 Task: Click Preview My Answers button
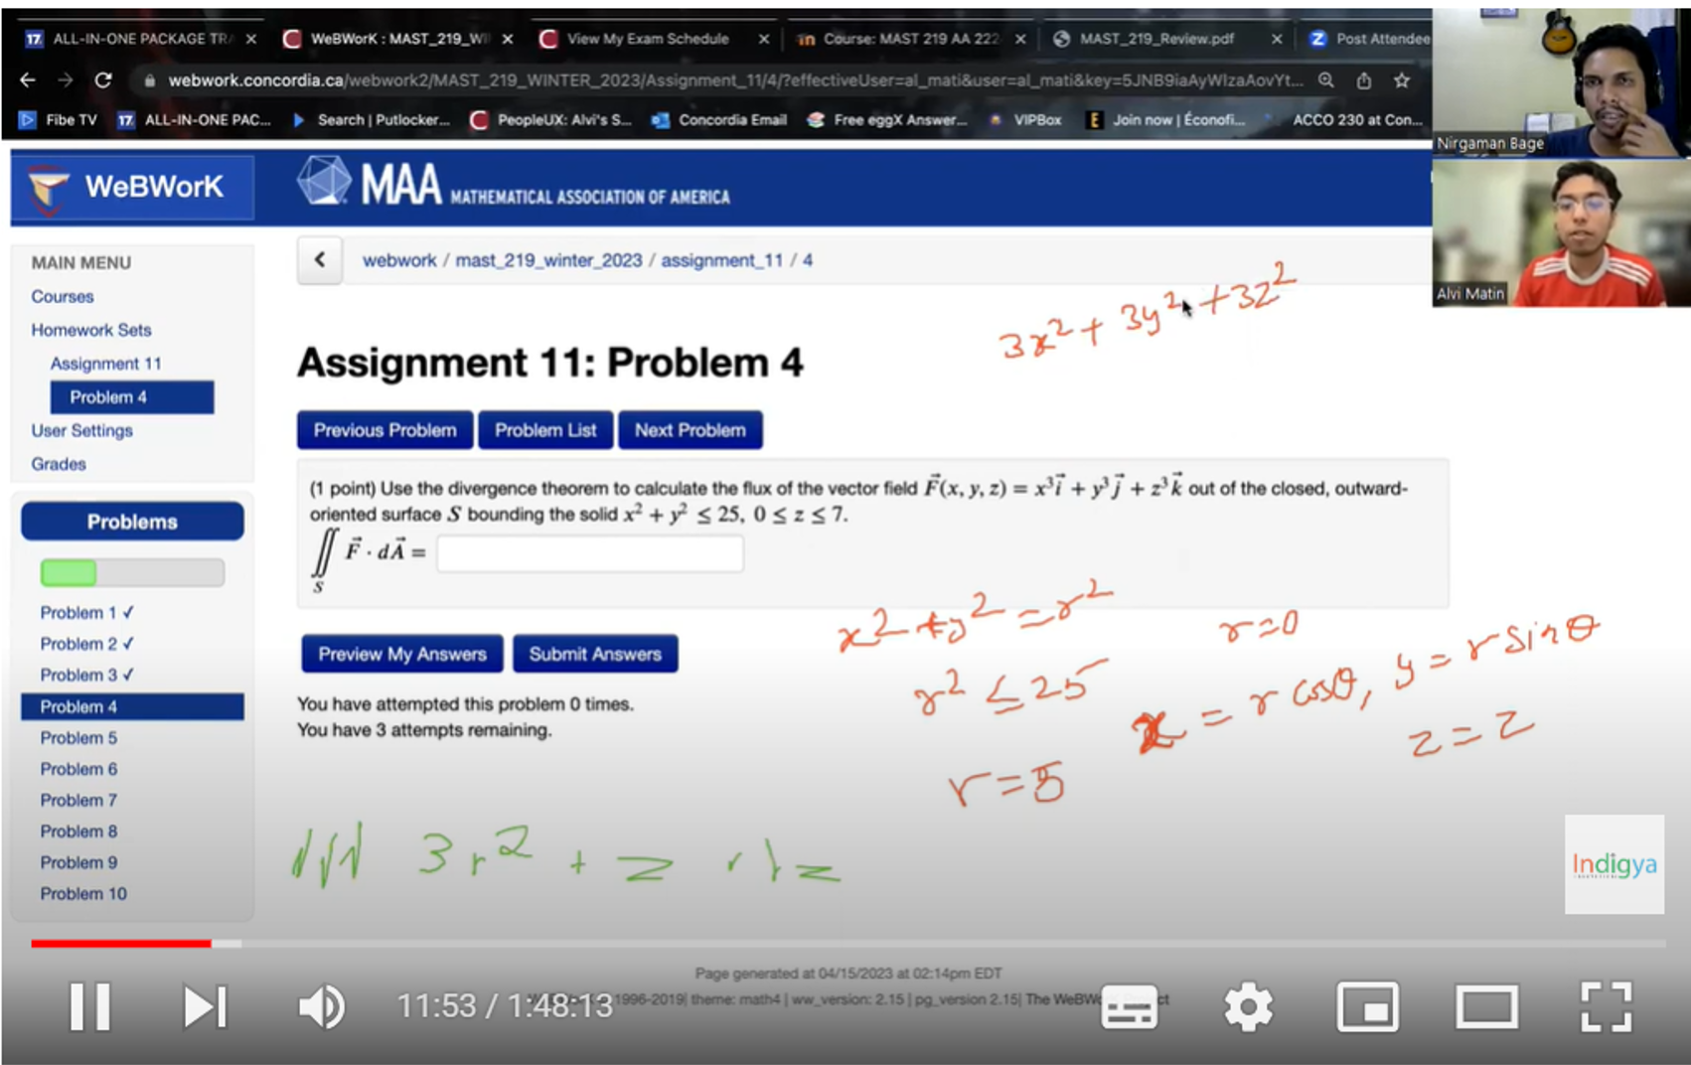click(402, 654)
